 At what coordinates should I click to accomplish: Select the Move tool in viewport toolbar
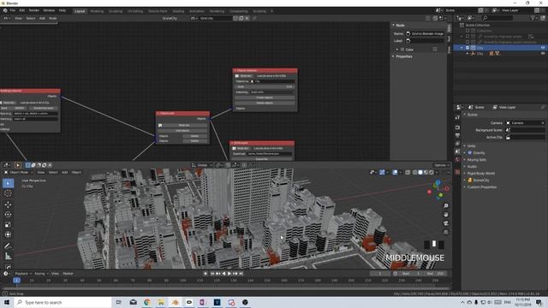tap(8, 204)
